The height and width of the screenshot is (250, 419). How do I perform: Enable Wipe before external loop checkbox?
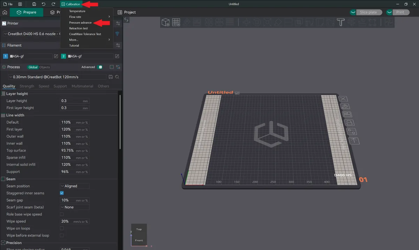pos(62,235)
